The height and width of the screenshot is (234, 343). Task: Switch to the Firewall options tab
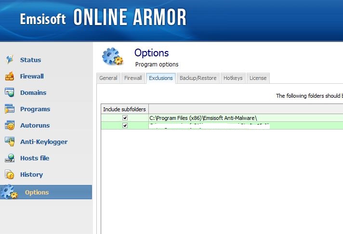click(133, 78)
